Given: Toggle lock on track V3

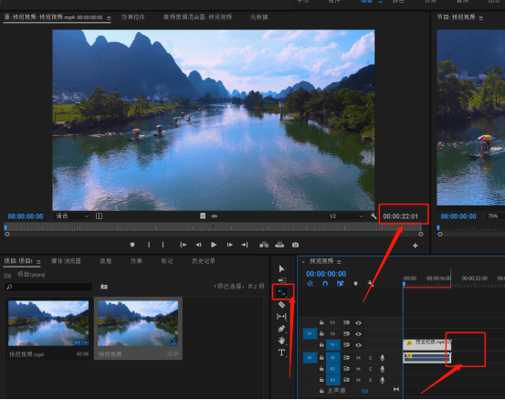Looking at the screenshot, I should (x=321, y=322).
